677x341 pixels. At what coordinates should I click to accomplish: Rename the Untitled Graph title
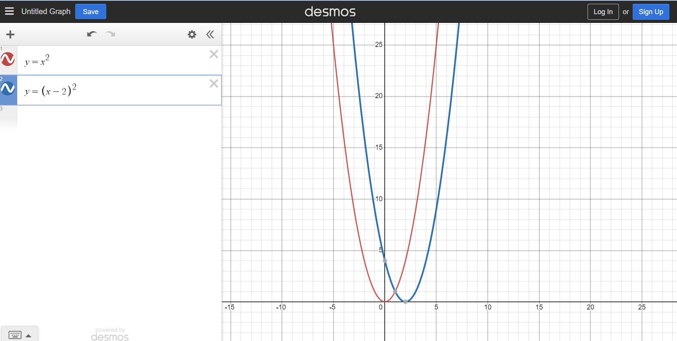(x=46, y=11)
